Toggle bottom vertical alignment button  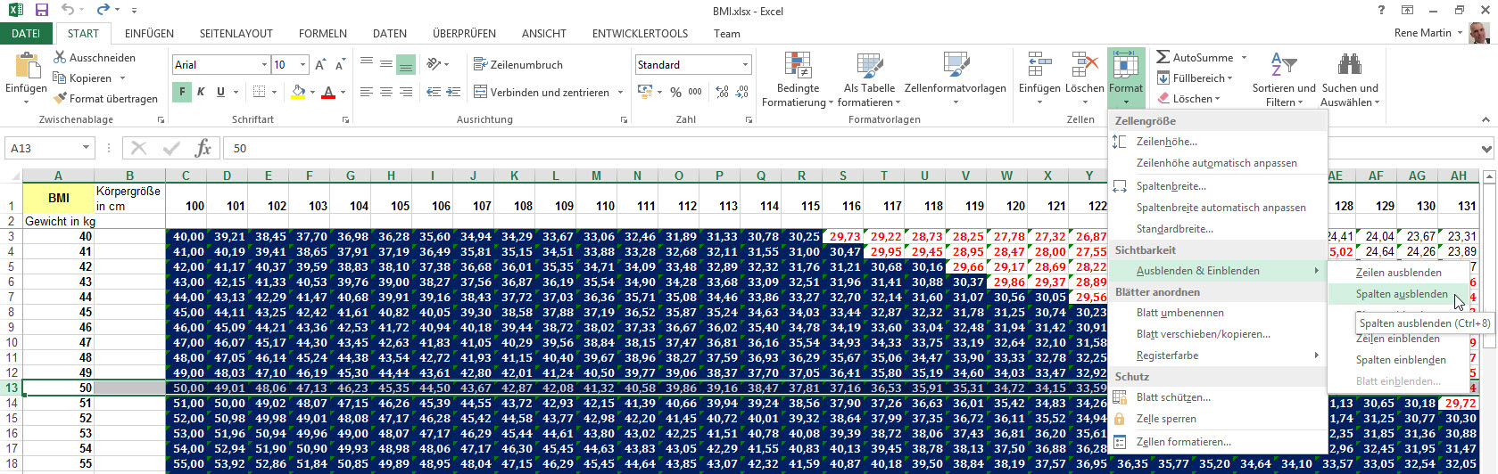click(x=406, y=64)
